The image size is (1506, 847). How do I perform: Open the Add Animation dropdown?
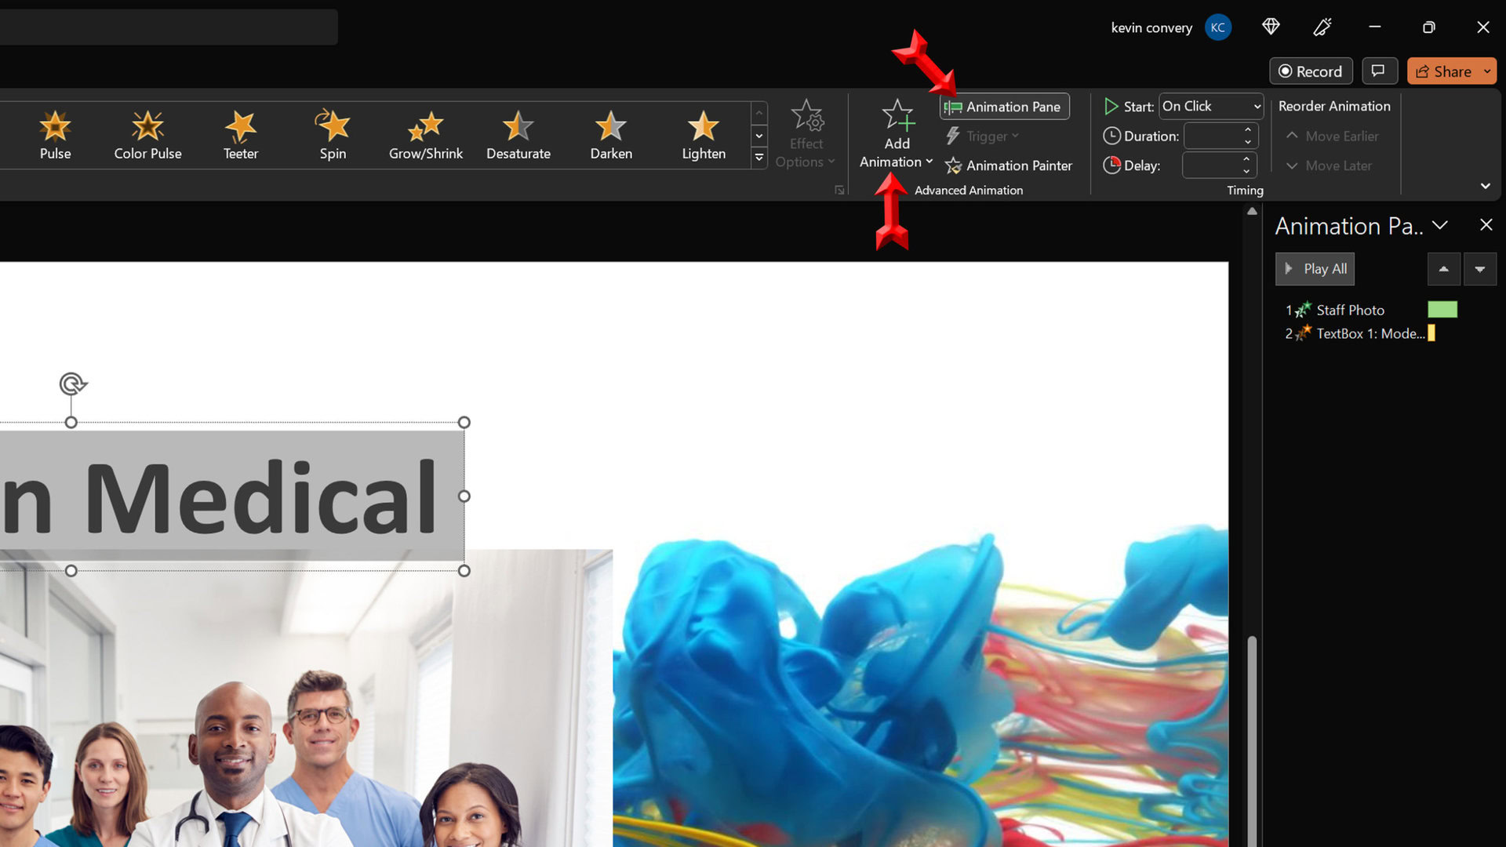(896, 135)
